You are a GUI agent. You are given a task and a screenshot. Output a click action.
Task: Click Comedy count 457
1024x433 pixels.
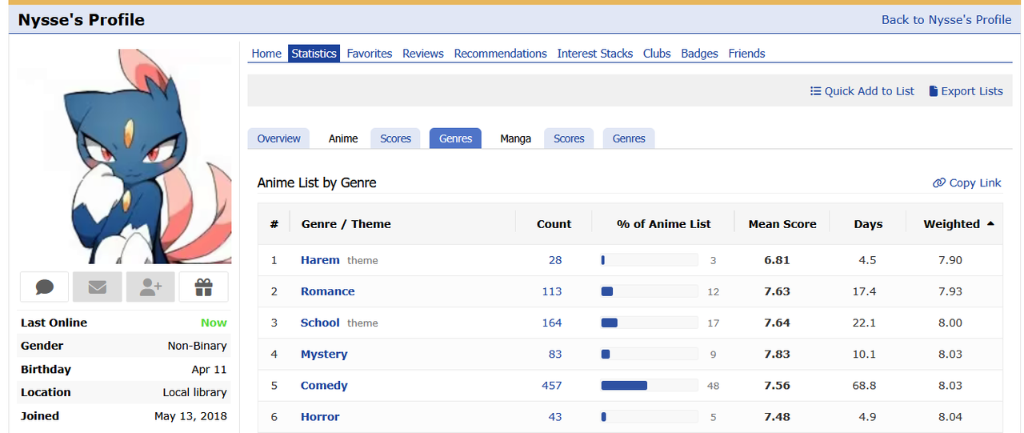(x=552, y=385)
